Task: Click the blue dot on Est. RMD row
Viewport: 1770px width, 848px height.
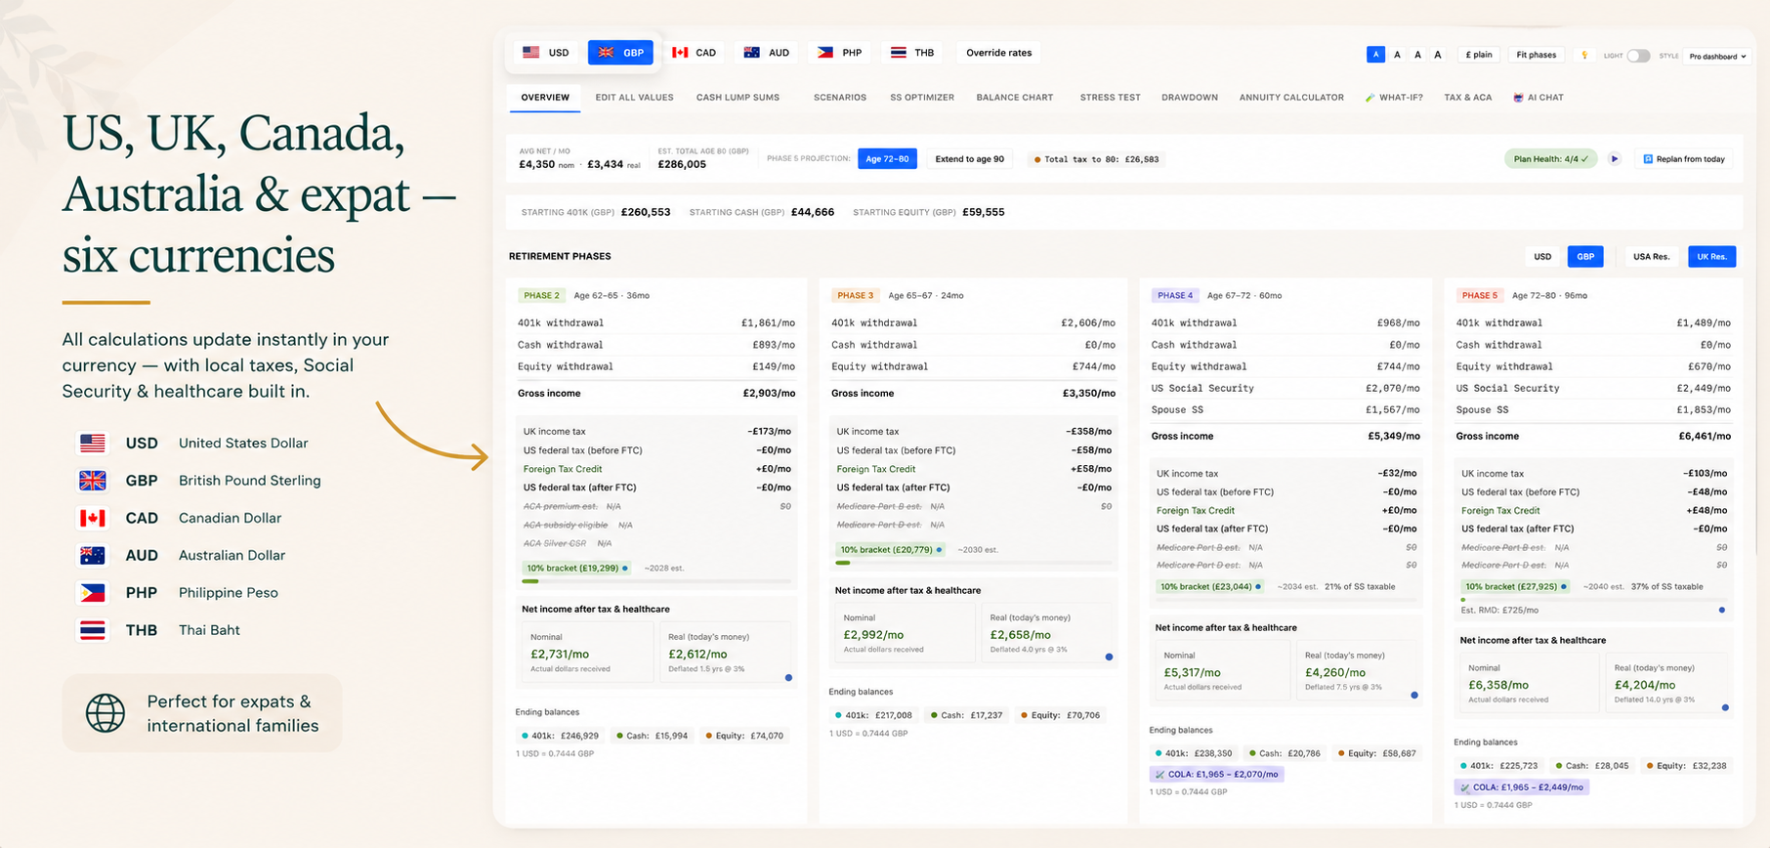Action: [1721, 610]
